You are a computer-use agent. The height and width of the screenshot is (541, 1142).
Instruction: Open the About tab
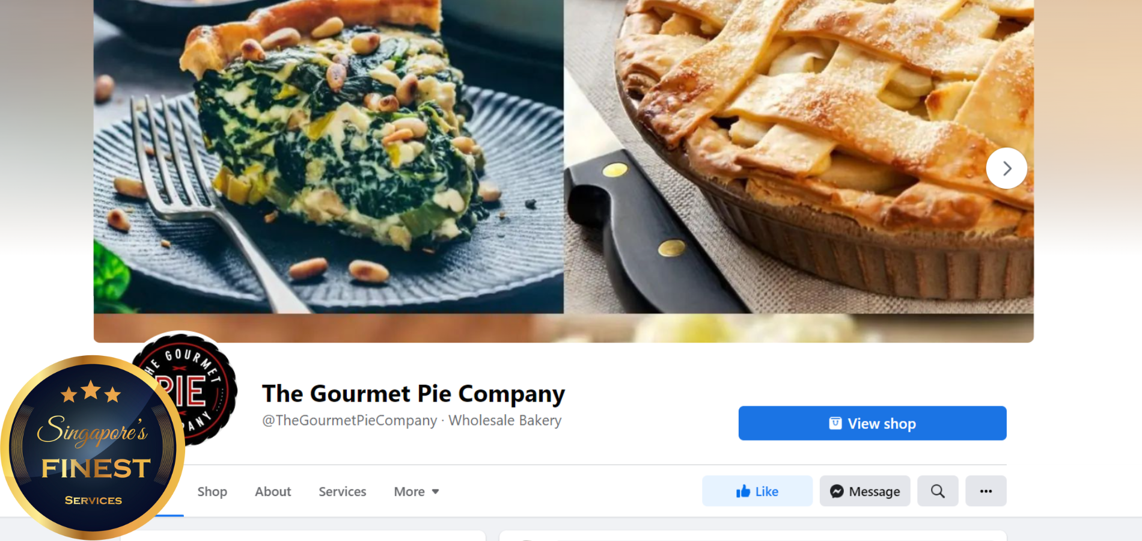(x=273, y=492)
